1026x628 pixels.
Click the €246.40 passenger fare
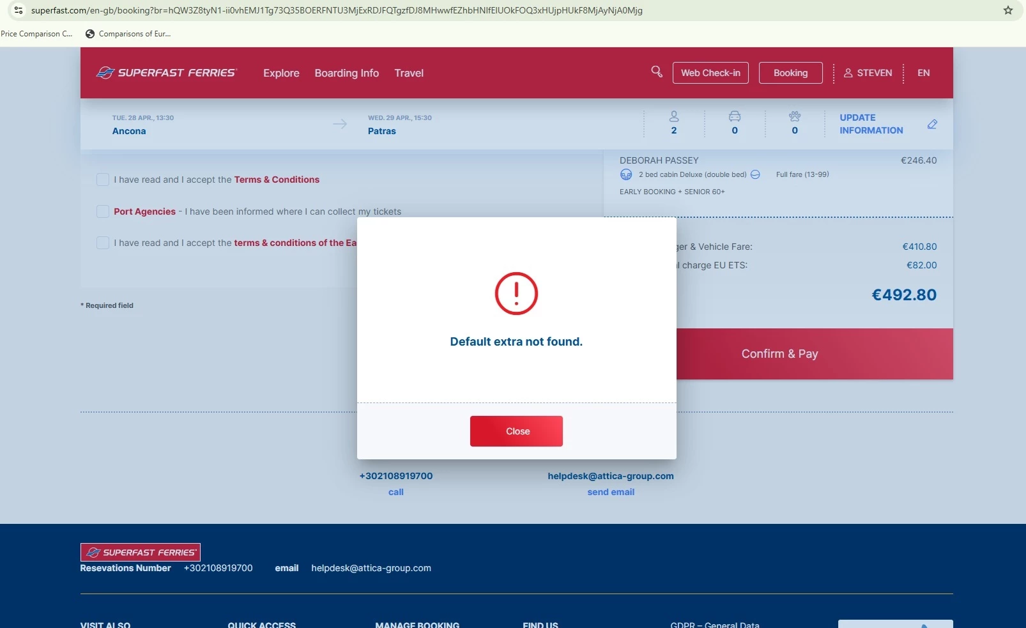tap(919, 160)
